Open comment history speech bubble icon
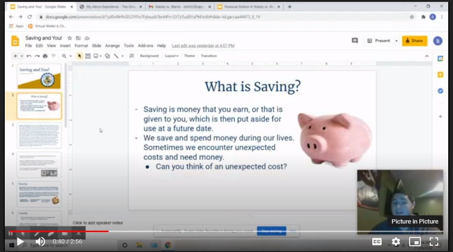453x252 pixels. 355,41
